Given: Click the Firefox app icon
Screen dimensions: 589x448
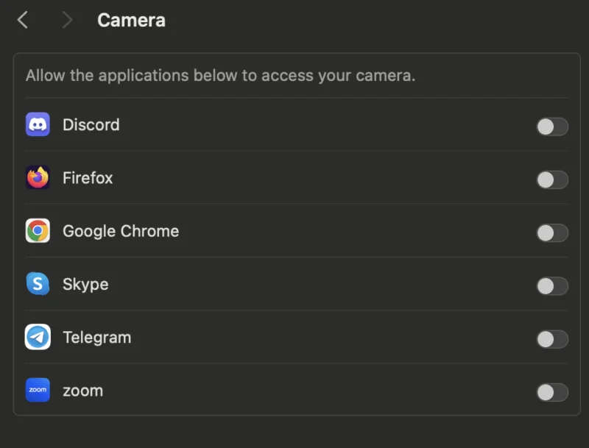Looking at the screenshot, I should [x=38, y=178].
